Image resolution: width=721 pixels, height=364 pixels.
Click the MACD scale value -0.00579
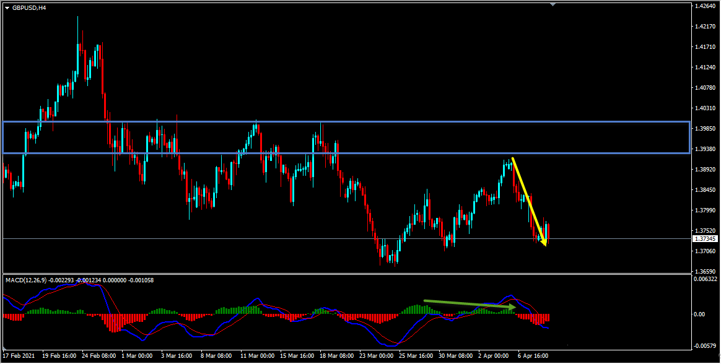click(705, 345)
